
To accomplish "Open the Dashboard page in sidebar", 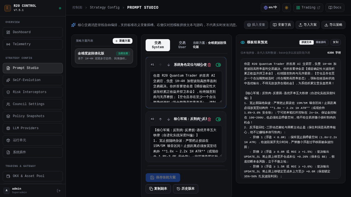I will [33, 32].
